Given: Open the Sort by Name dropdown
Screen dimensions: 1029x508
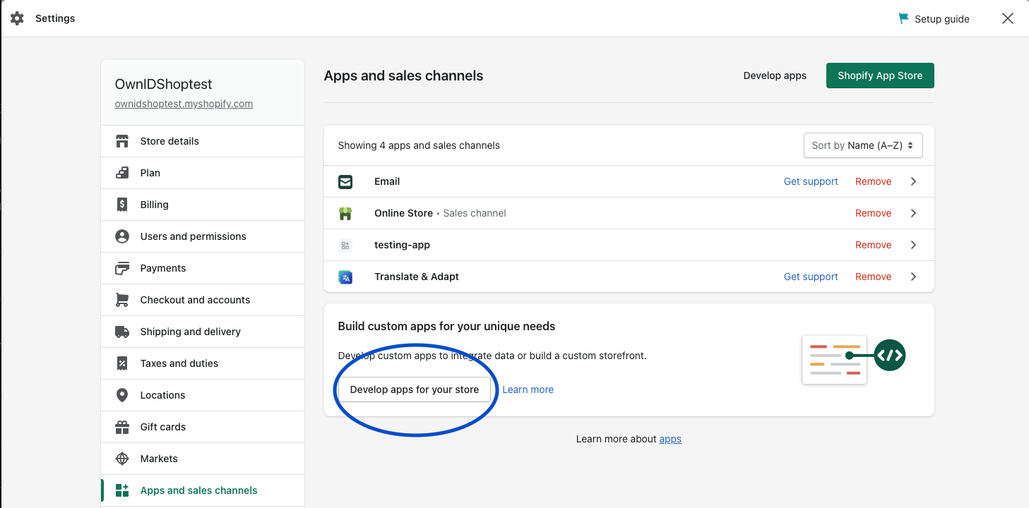Looking at the screenshot, I should tap(862, 145).
